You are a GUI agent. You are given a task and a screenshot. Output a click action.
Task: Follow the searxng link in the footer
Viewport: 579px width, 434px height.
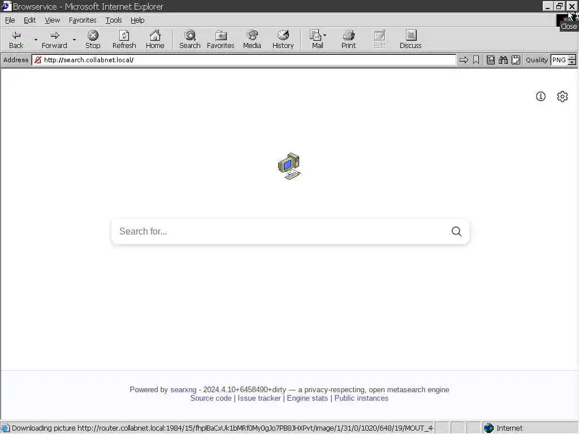click(x=183, y=390)
